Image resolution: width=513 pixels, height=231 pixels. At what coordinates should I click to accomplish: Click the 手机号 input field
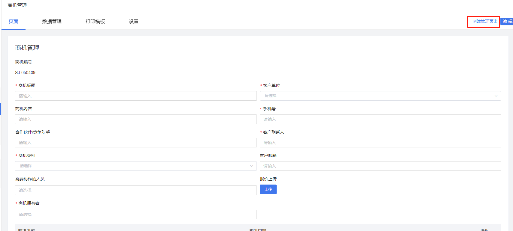[x=381, y=119]
